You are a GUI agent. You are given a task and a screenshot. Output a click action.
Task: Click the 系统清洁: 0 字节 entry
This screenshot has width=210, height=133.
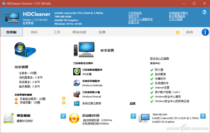29,82
